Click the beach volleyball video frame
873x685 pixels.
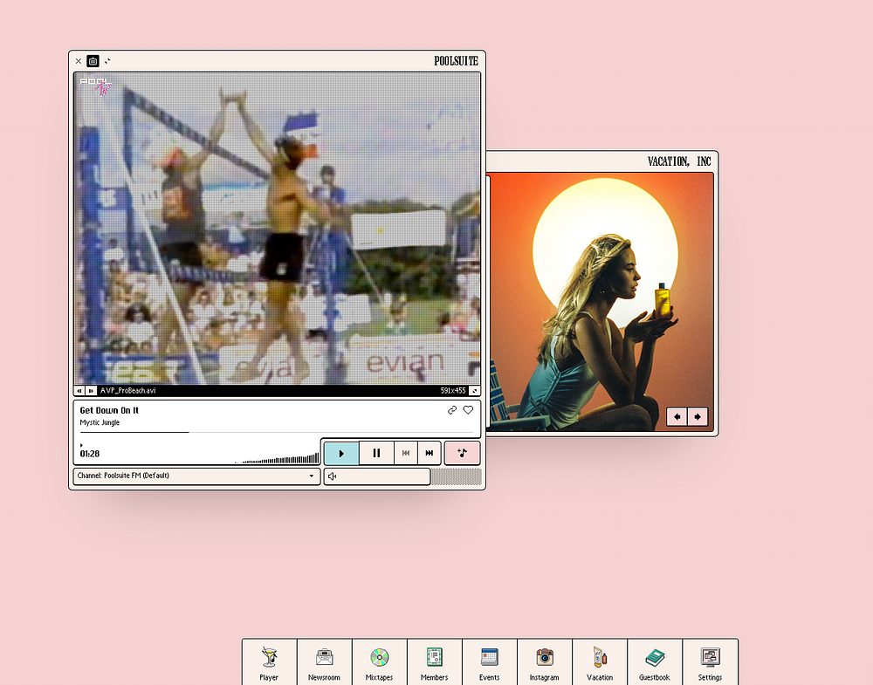(278, 228)
